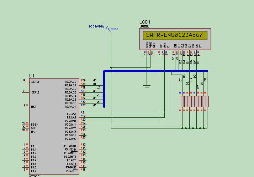The width and height of the screenshot is (254, 177).
Task: Click the P3.7/RD pin label
Action: click(71, 171)
